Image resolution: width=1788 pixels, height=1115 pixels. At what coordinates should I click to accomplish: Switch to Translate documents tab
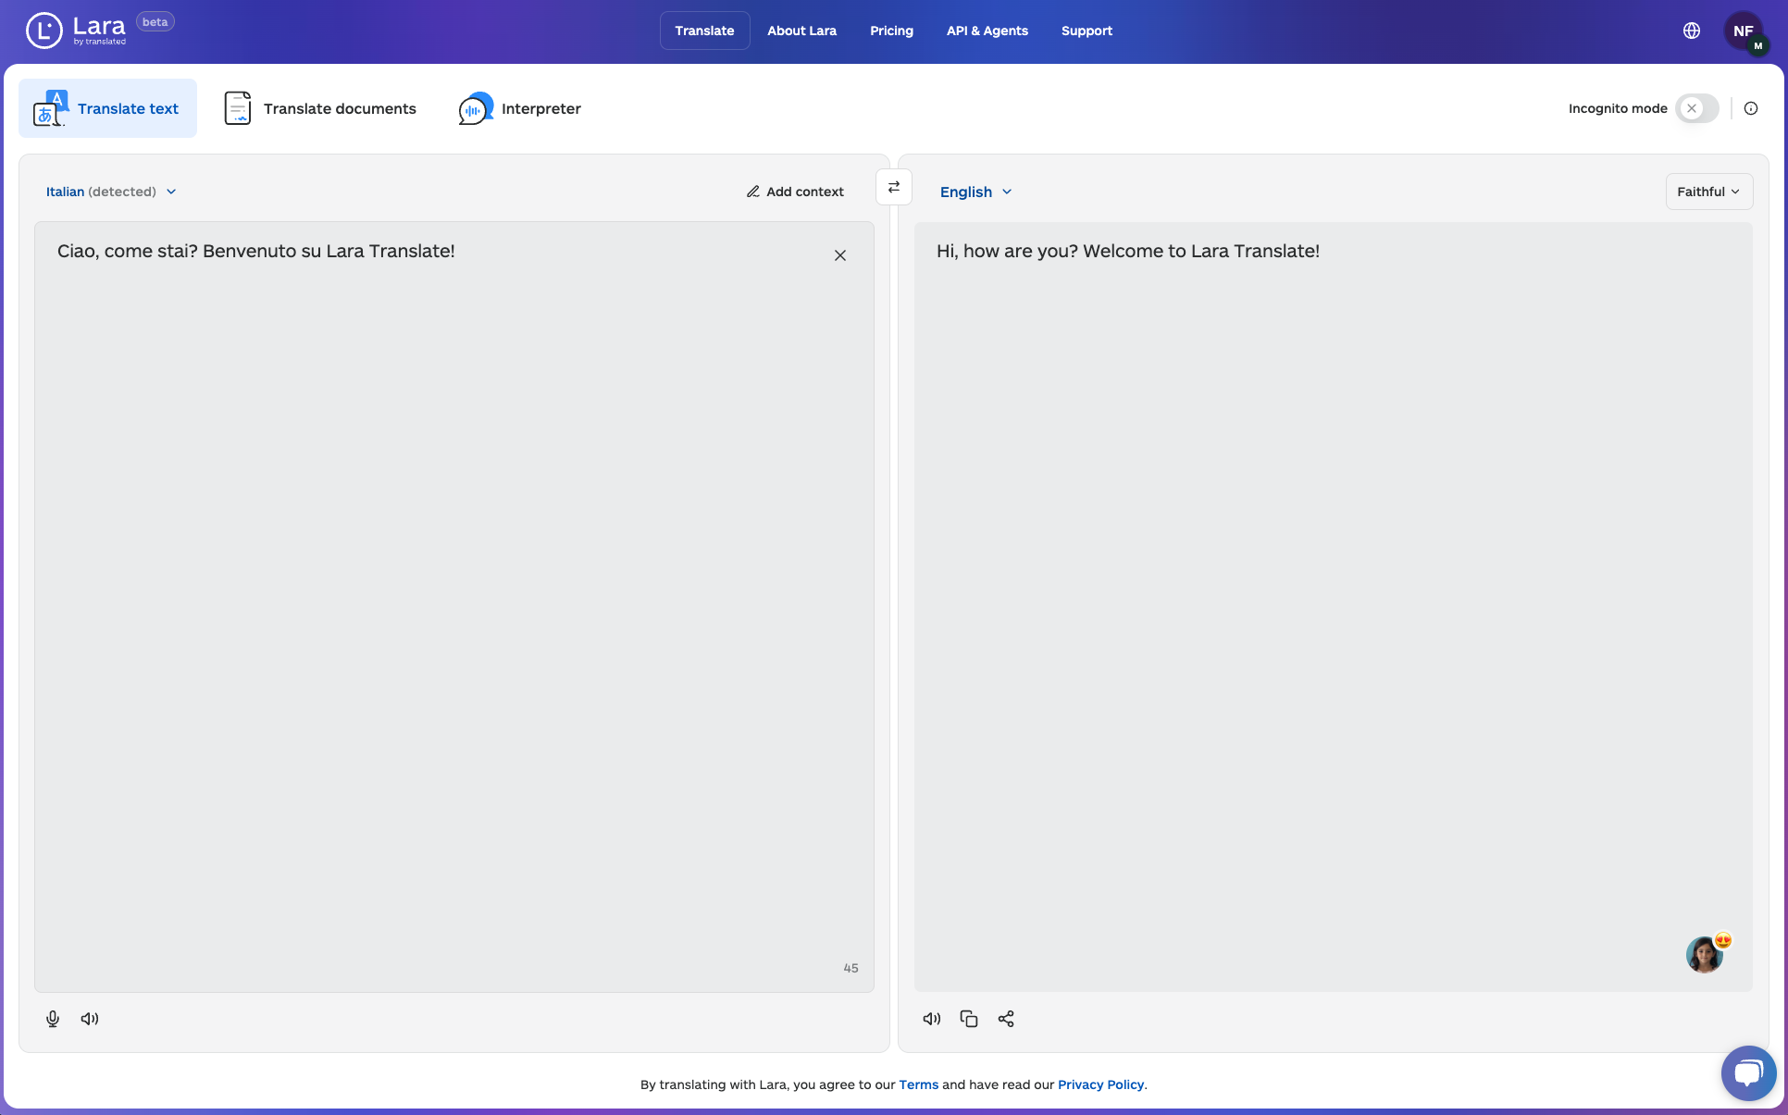[x=320, y=108]
